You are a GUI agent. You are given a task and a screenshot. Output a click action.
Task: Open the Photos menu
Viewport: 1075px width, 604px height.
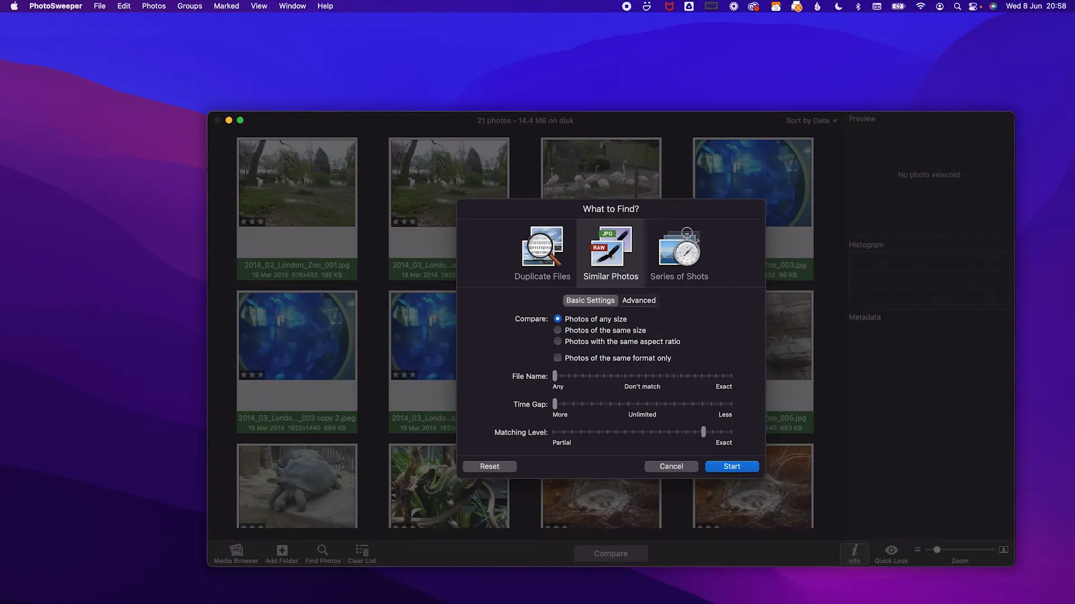153,6
